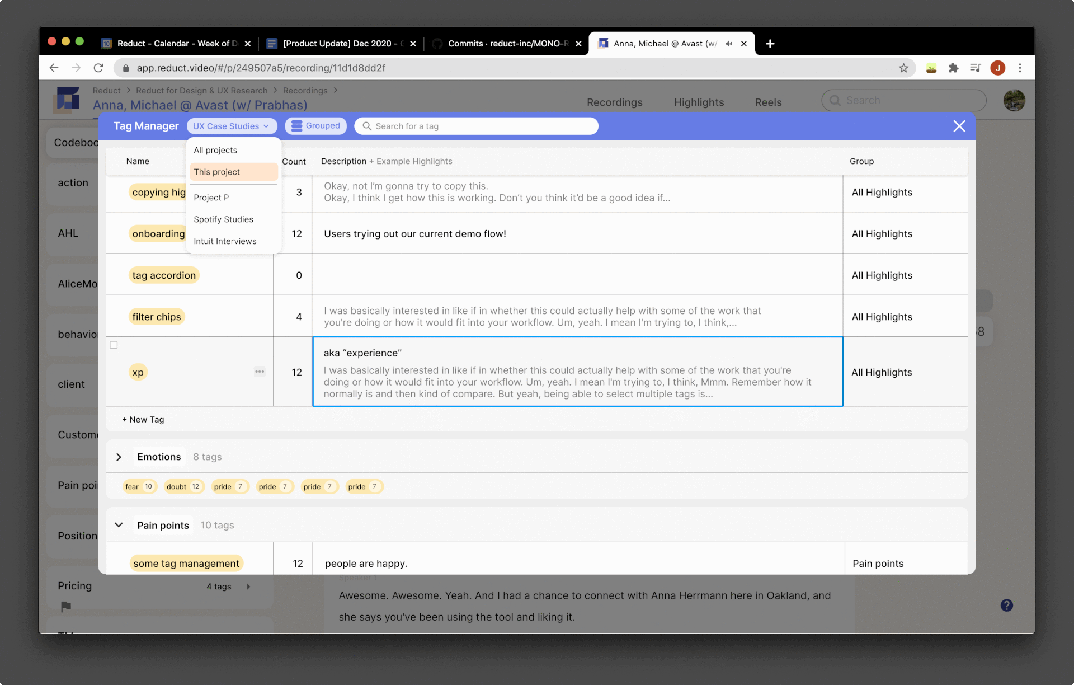Click the three-dot menu on xp tag row

(x=260, y=372)
